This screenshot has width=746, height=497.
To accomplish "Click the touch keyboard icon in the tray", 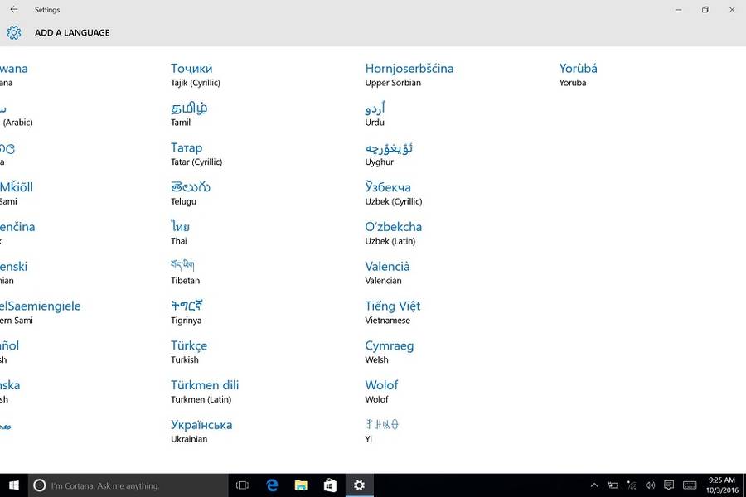I will 688,485.
